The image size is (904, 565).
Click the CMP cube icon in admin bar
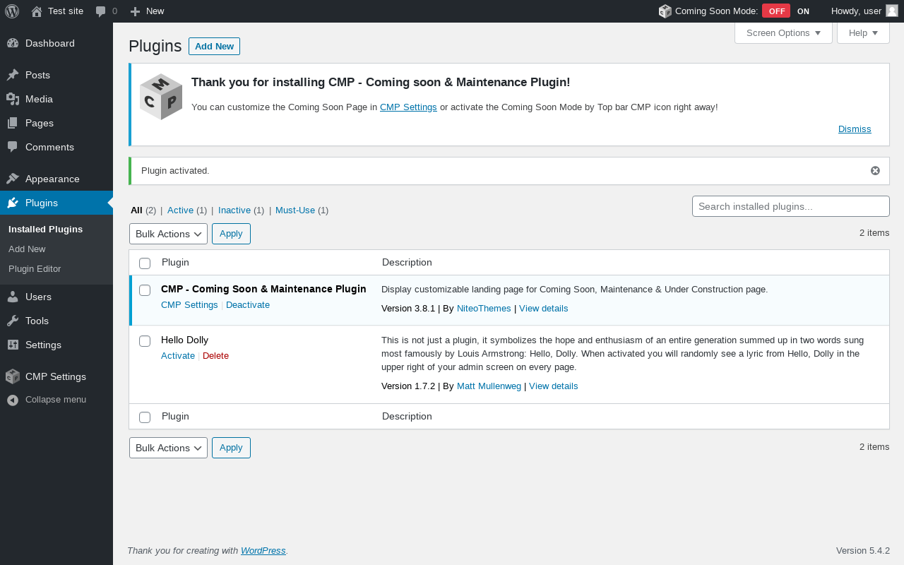pyautogui.click(x=665, y=11)
